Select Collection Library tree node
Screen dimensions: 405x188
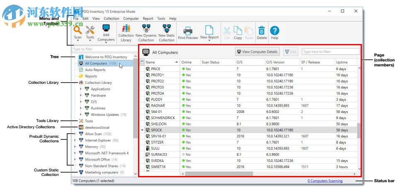[x=98, y=83]
